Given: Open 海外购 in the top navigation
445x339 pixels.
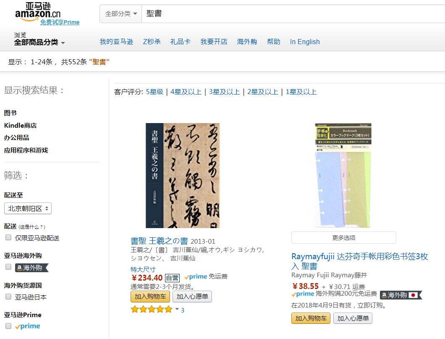Looking at the screenshot, I should [247, 42].
